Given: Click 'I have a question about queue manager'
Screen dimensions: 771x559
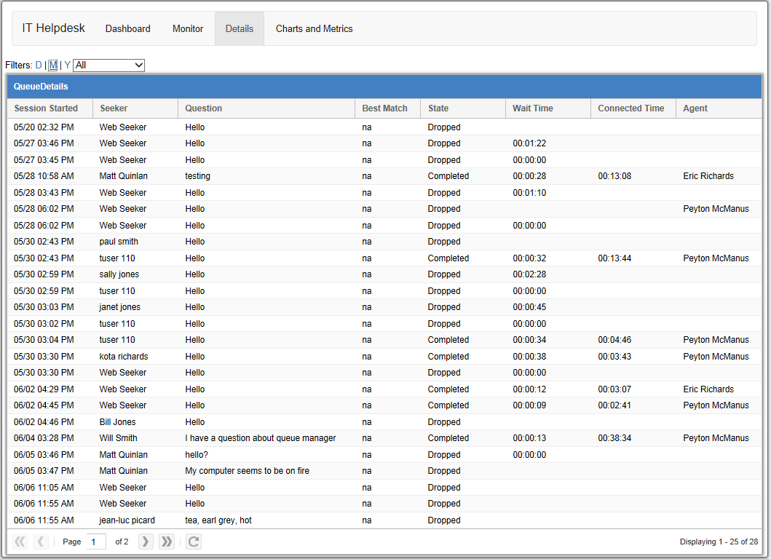Looking at the screenshot, I should tap(261, 438).
